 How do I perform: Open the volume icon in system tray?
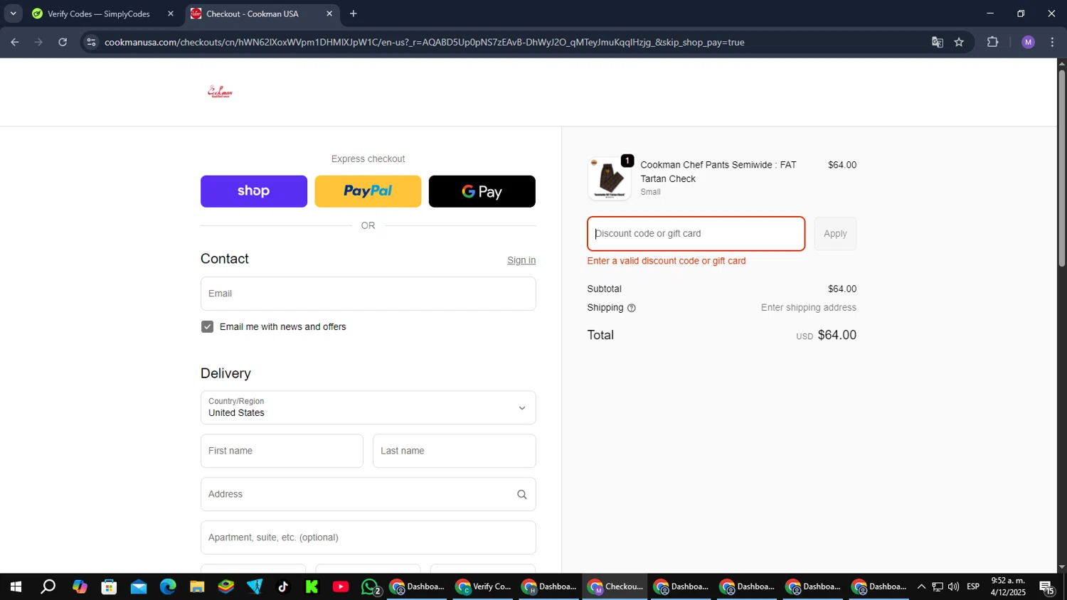pos(953,587)
